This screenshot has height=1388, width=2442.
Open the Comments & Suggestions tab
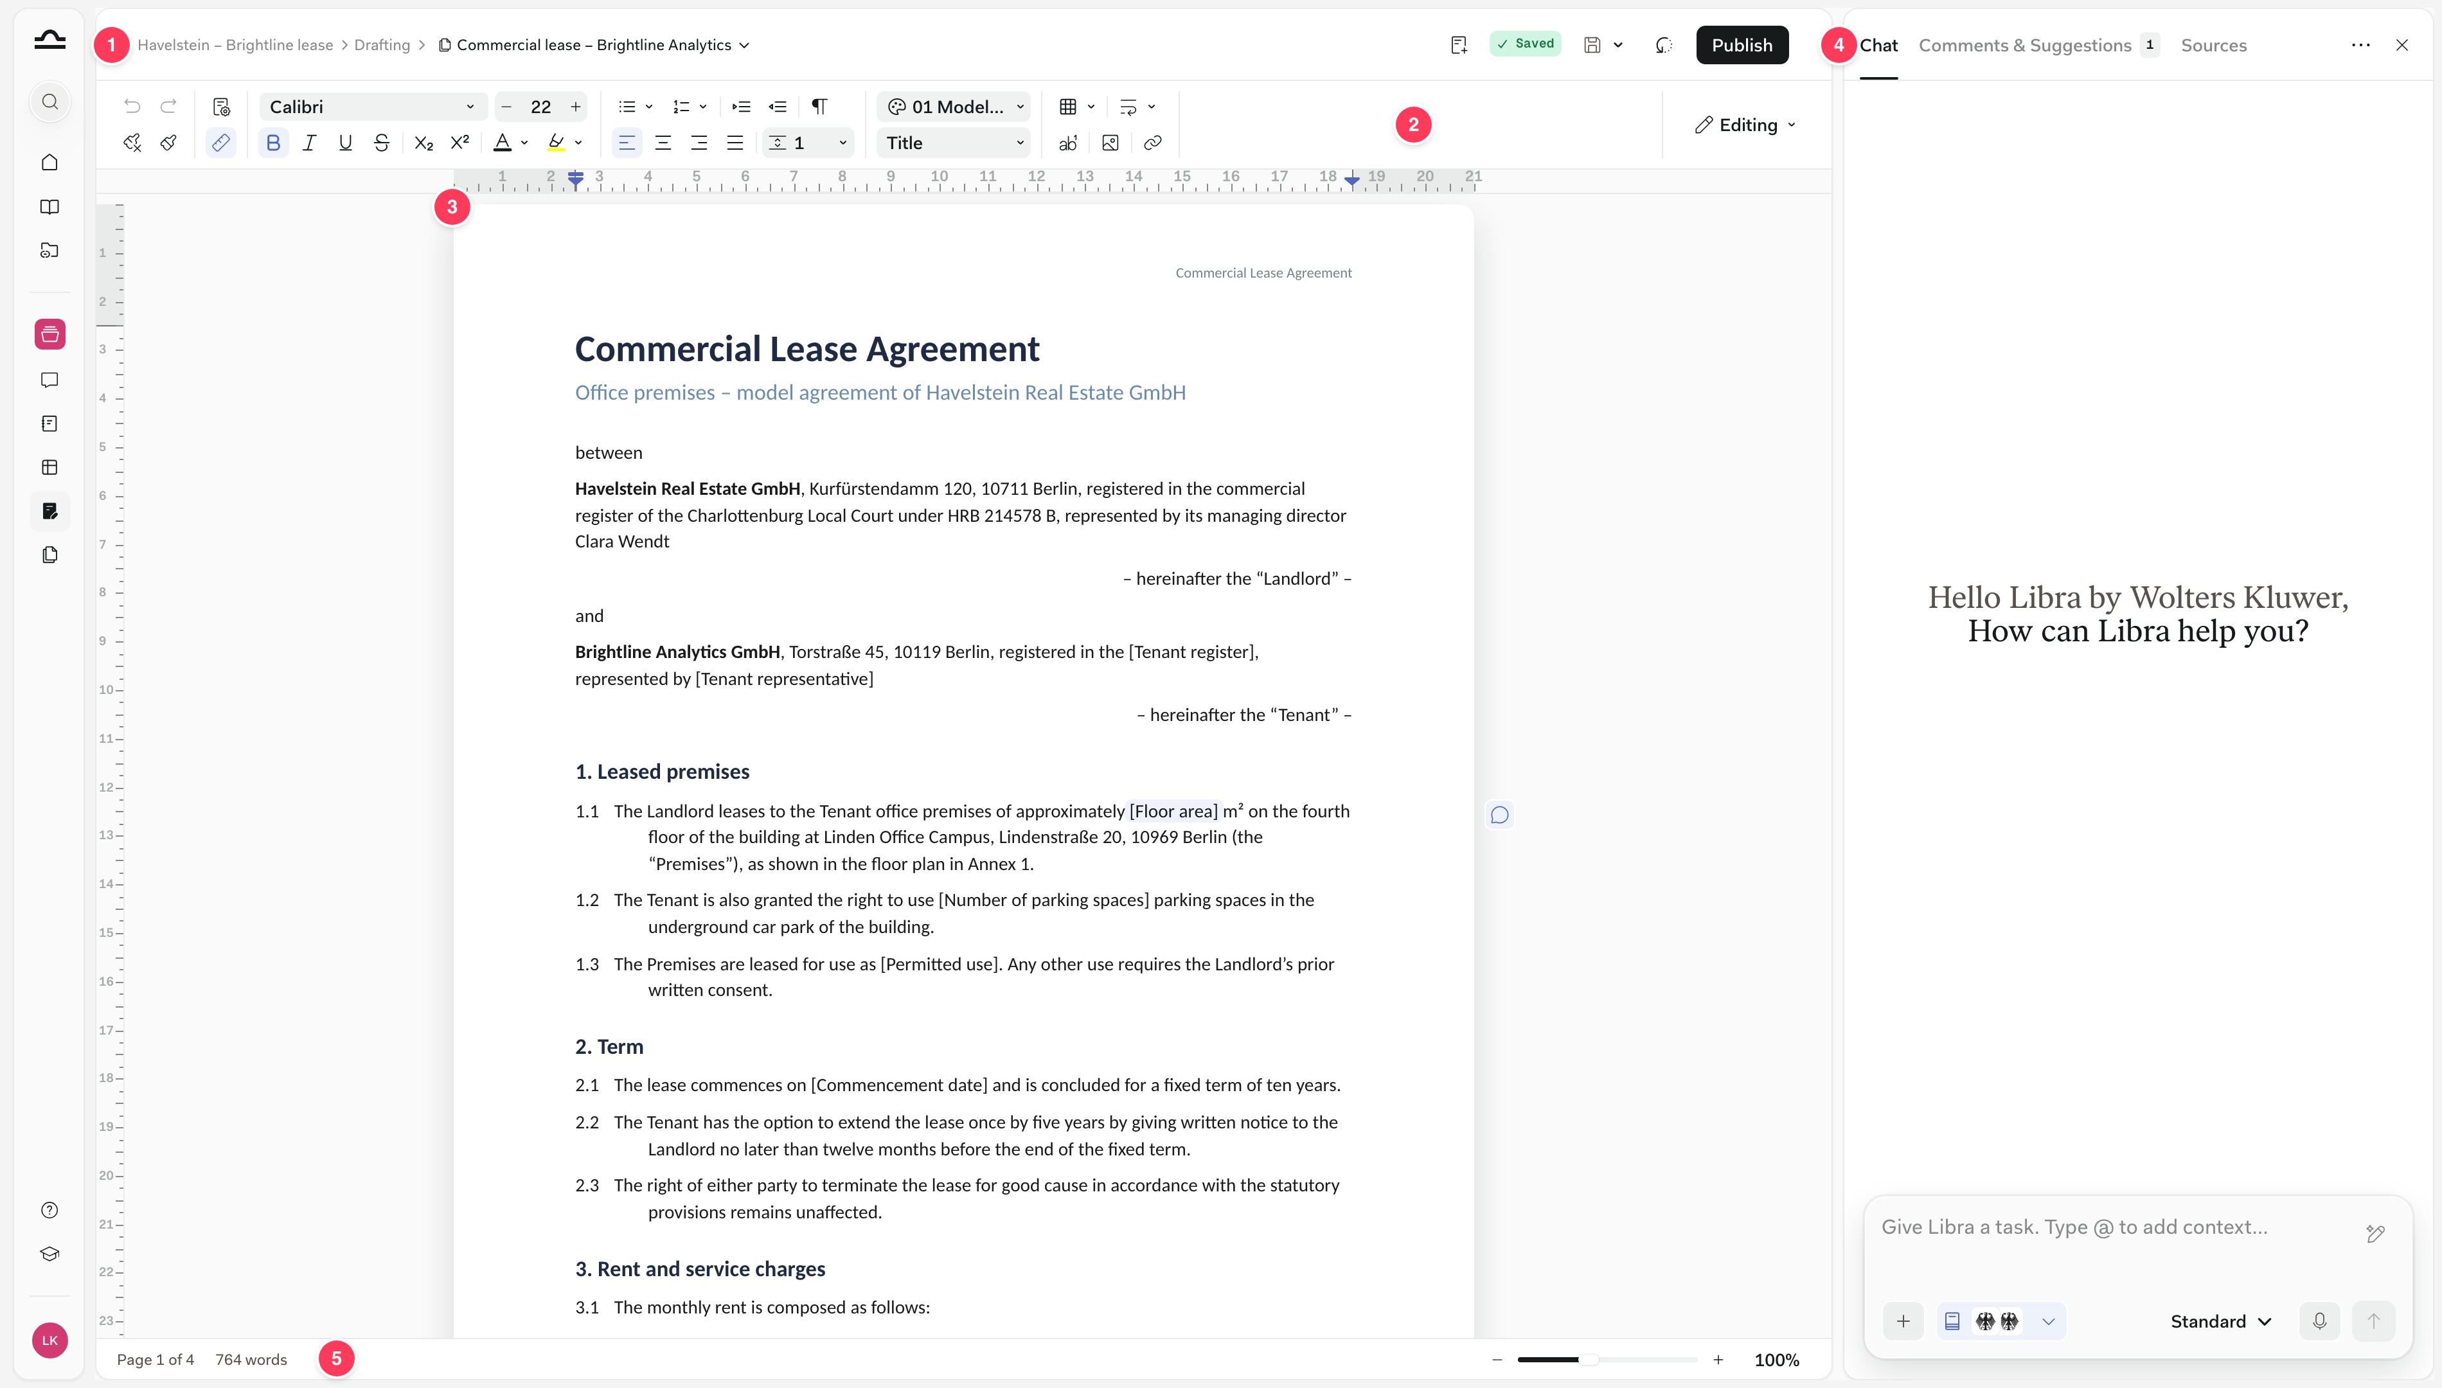(2039, 45)
